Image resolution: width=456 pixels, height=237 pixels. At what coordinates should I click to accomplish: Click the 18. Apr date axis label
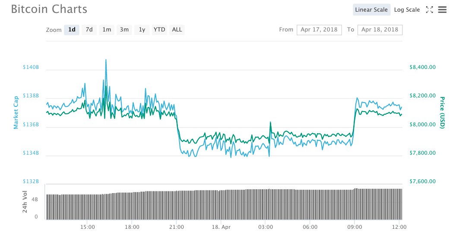pos(221,226)
